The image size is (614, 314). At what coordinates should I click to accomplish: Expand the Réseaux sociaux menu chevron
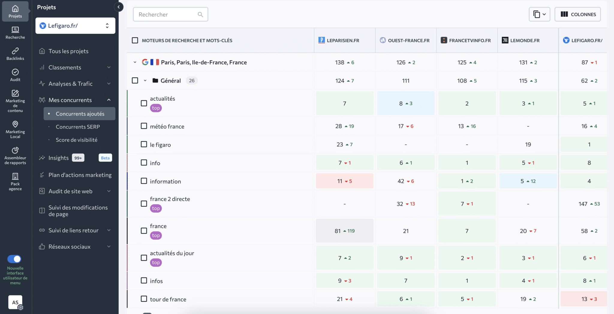pyautogui.click(x=109, y=246)
